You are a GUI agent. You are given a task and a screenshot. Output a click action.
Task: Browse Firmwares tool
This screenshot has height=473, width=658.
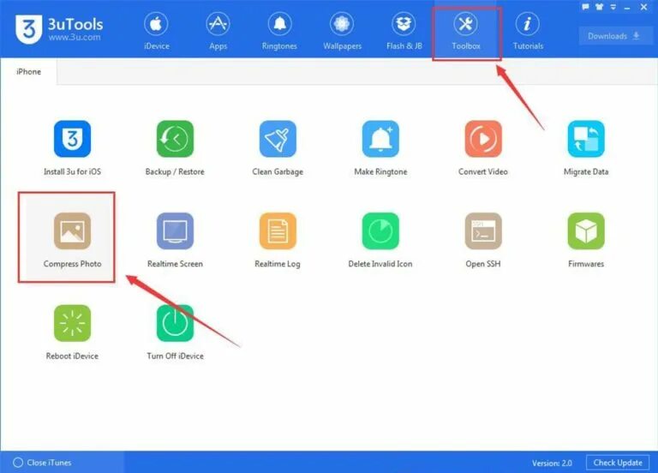586,240
